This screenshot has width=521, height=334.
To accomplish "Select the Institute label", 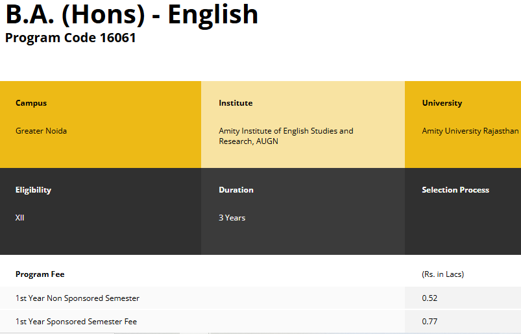I will [236, 103].
